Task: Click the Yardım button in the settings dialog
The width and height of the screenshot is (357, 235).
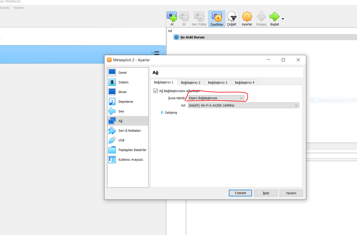Action: coord(291,193)
